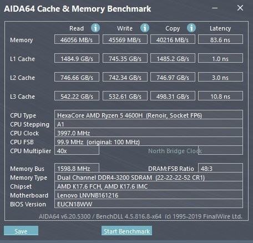
Task: Click the Save button
Action: [x=21, y=231]
